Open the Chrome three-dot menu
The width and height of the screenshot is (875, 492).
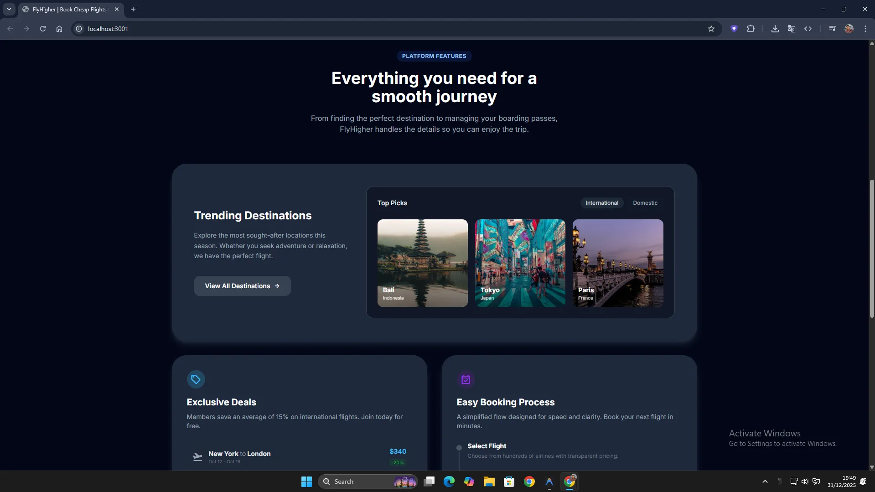865,29
